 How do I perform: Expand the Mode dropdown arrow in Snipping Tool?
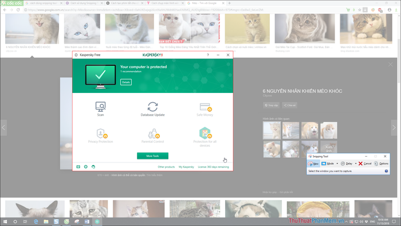click(337, 163)
